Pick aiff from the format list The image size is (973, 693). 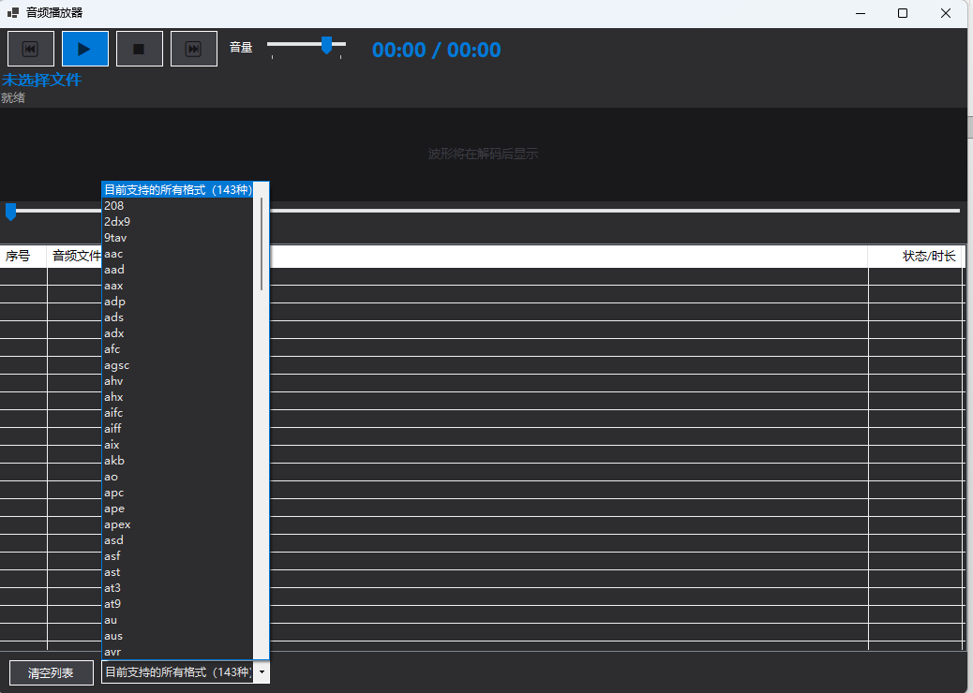(x=177, y=429)
